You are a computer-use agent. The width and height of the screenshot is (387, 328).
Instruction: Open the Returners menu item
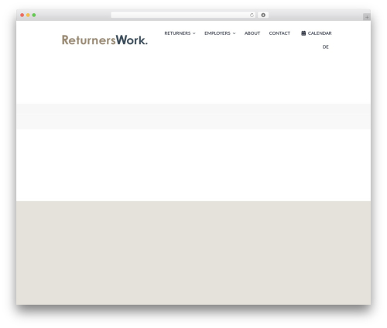click(177, 33)
